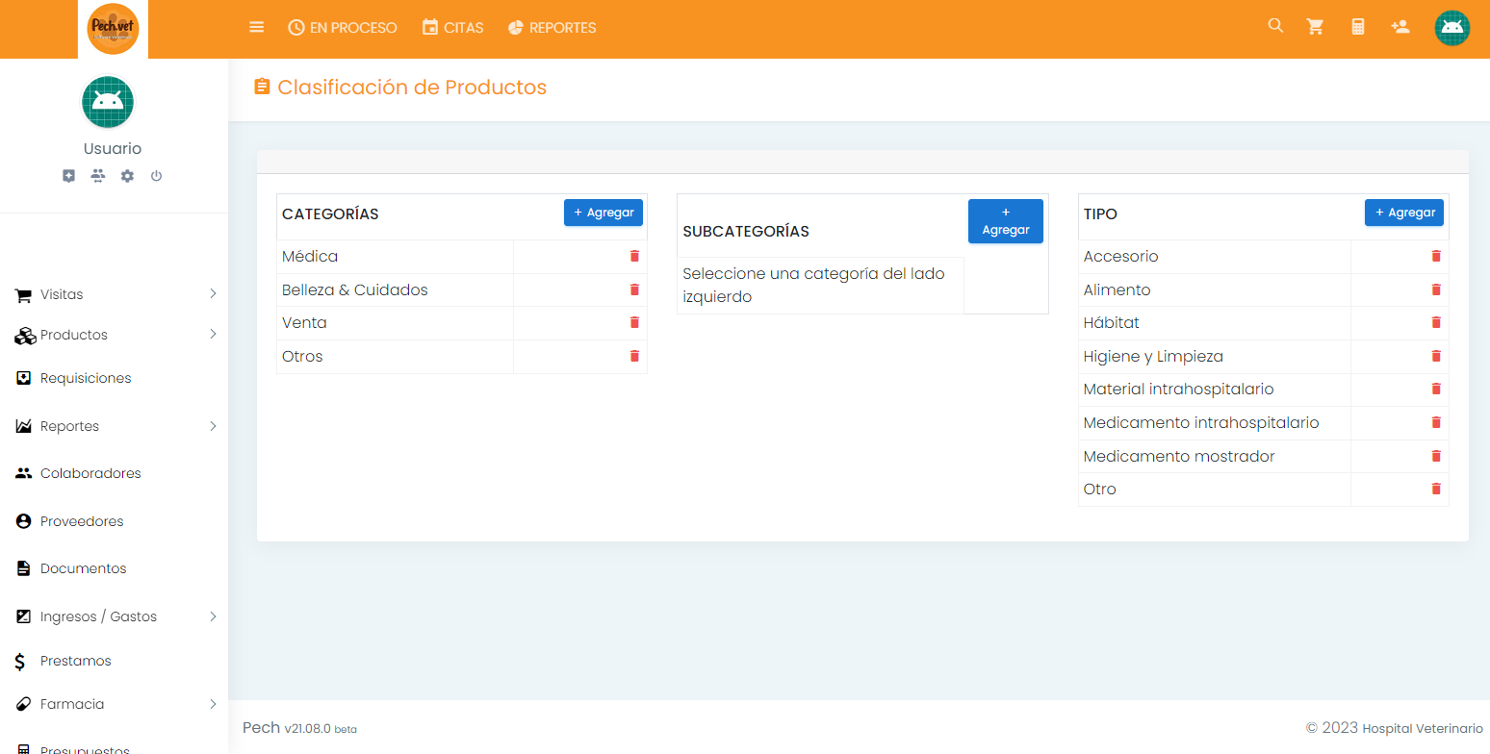Expand the Productos sidebar menu

tap(114, 335)
